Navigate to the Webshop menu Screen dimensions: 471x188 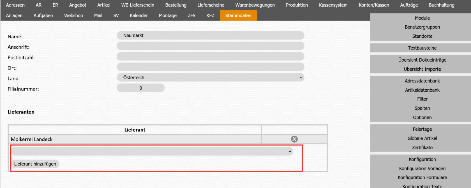73,15
